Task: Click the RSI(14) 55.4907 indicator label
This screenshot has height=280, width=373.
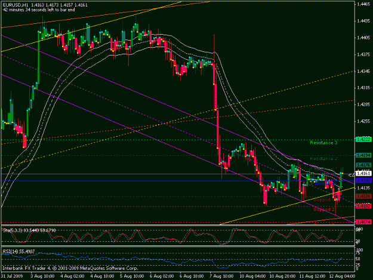Action: pos(19,251)
